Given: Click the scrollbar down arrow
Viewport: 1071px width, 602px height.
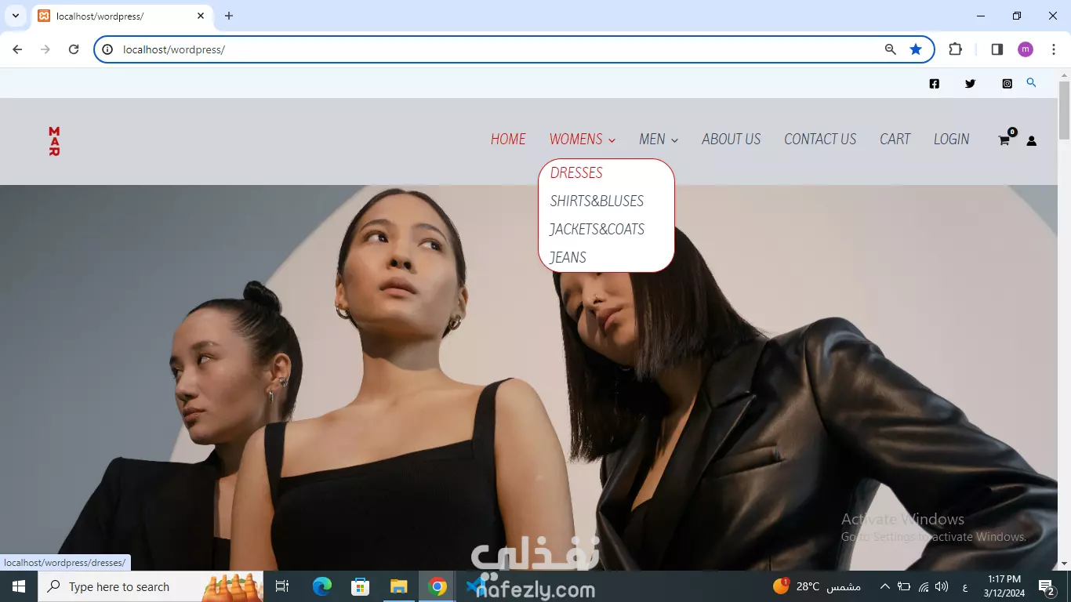Looking at the screenshot, I should point(1064,564).
